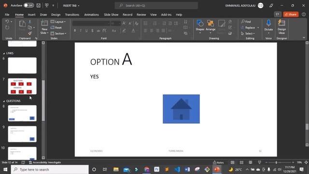This screenshot has height=174, width=309.
Task: Click the Redo icon
Action: tap(7, 28)
